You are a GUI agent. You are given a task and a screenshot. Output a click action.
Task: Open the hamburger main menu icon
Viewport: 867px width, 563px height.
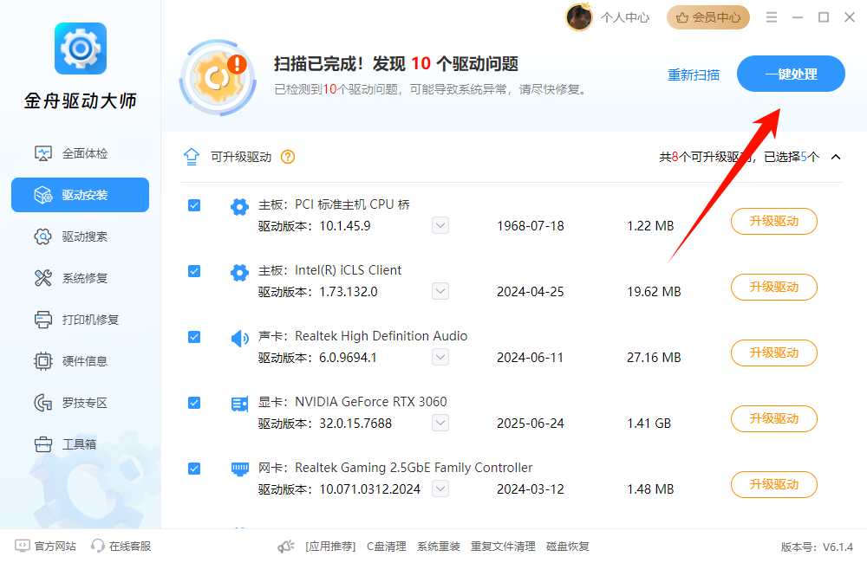772,17
